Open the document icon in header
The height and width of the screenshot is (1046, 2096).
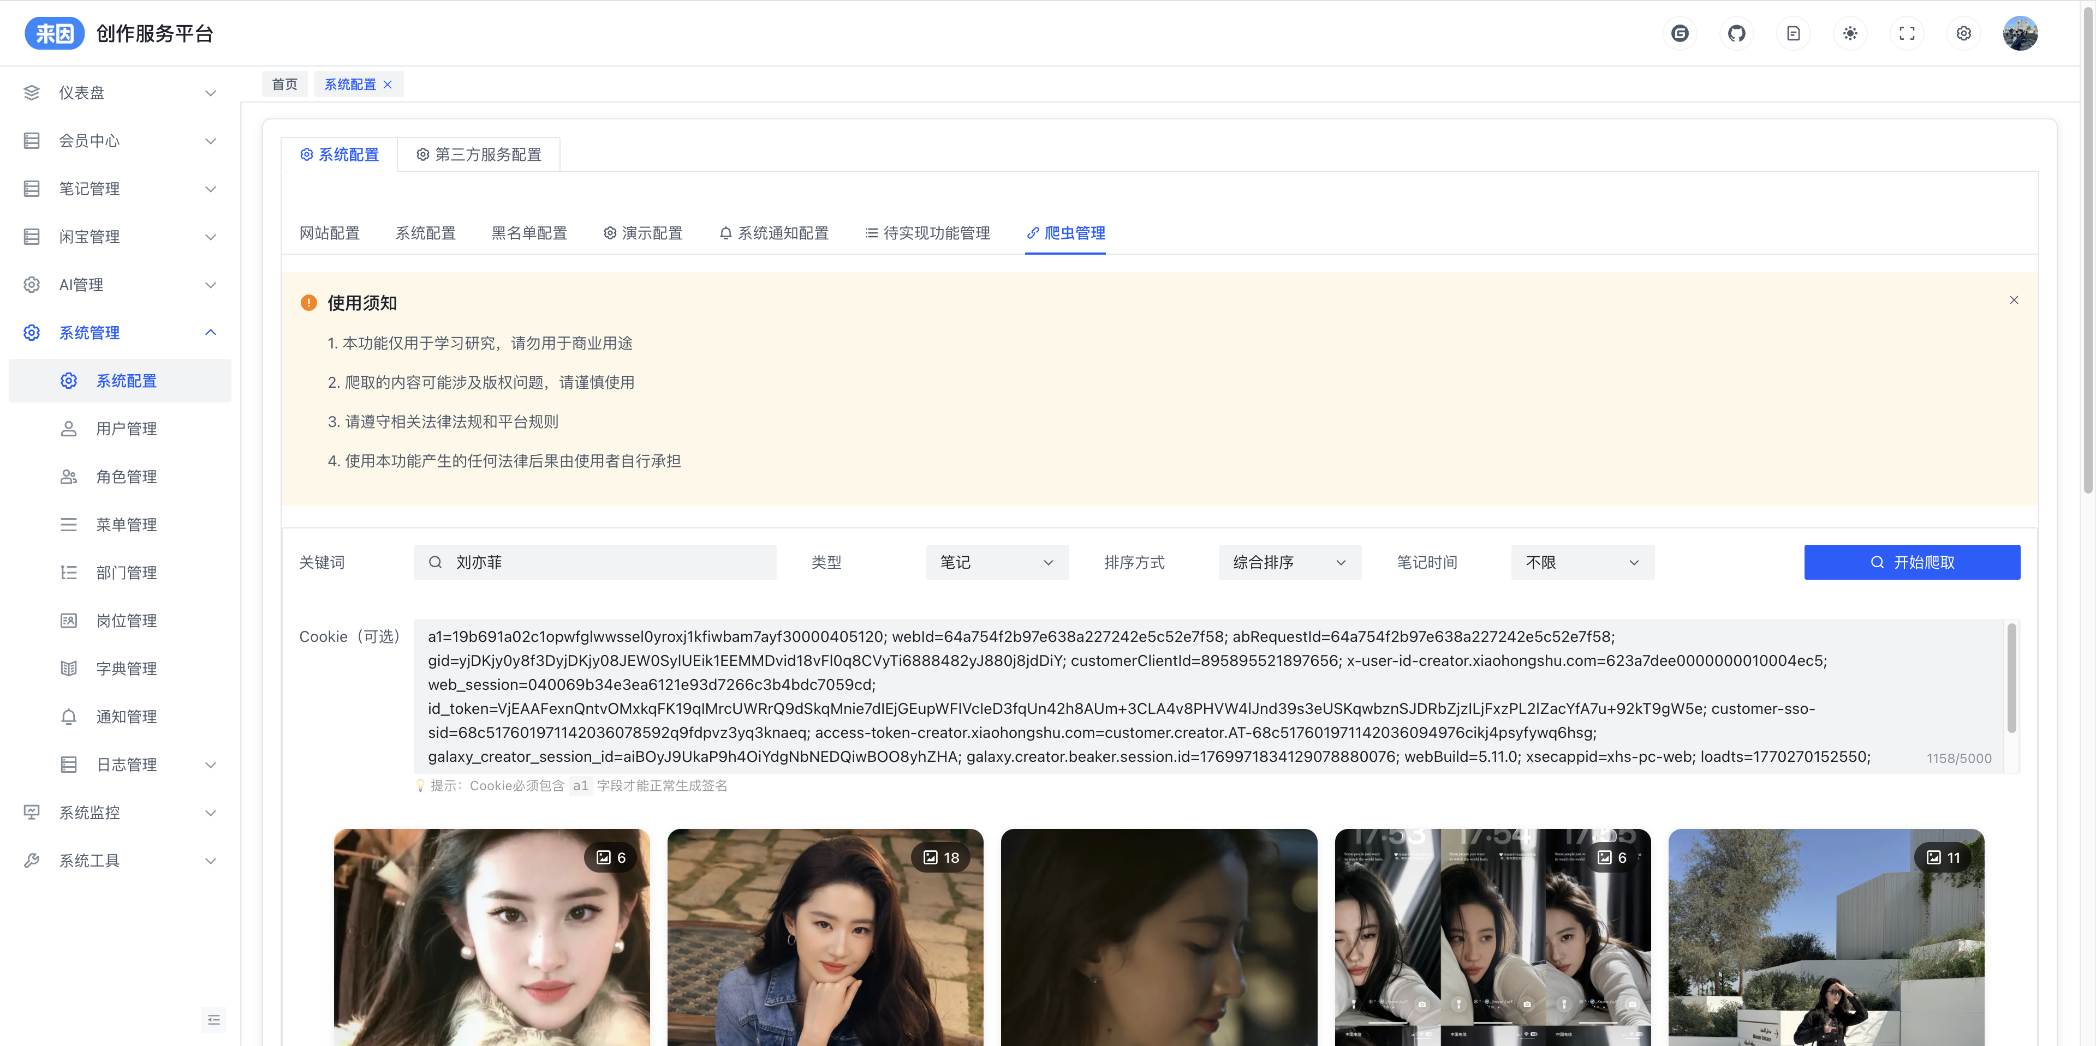point(1793,33)
